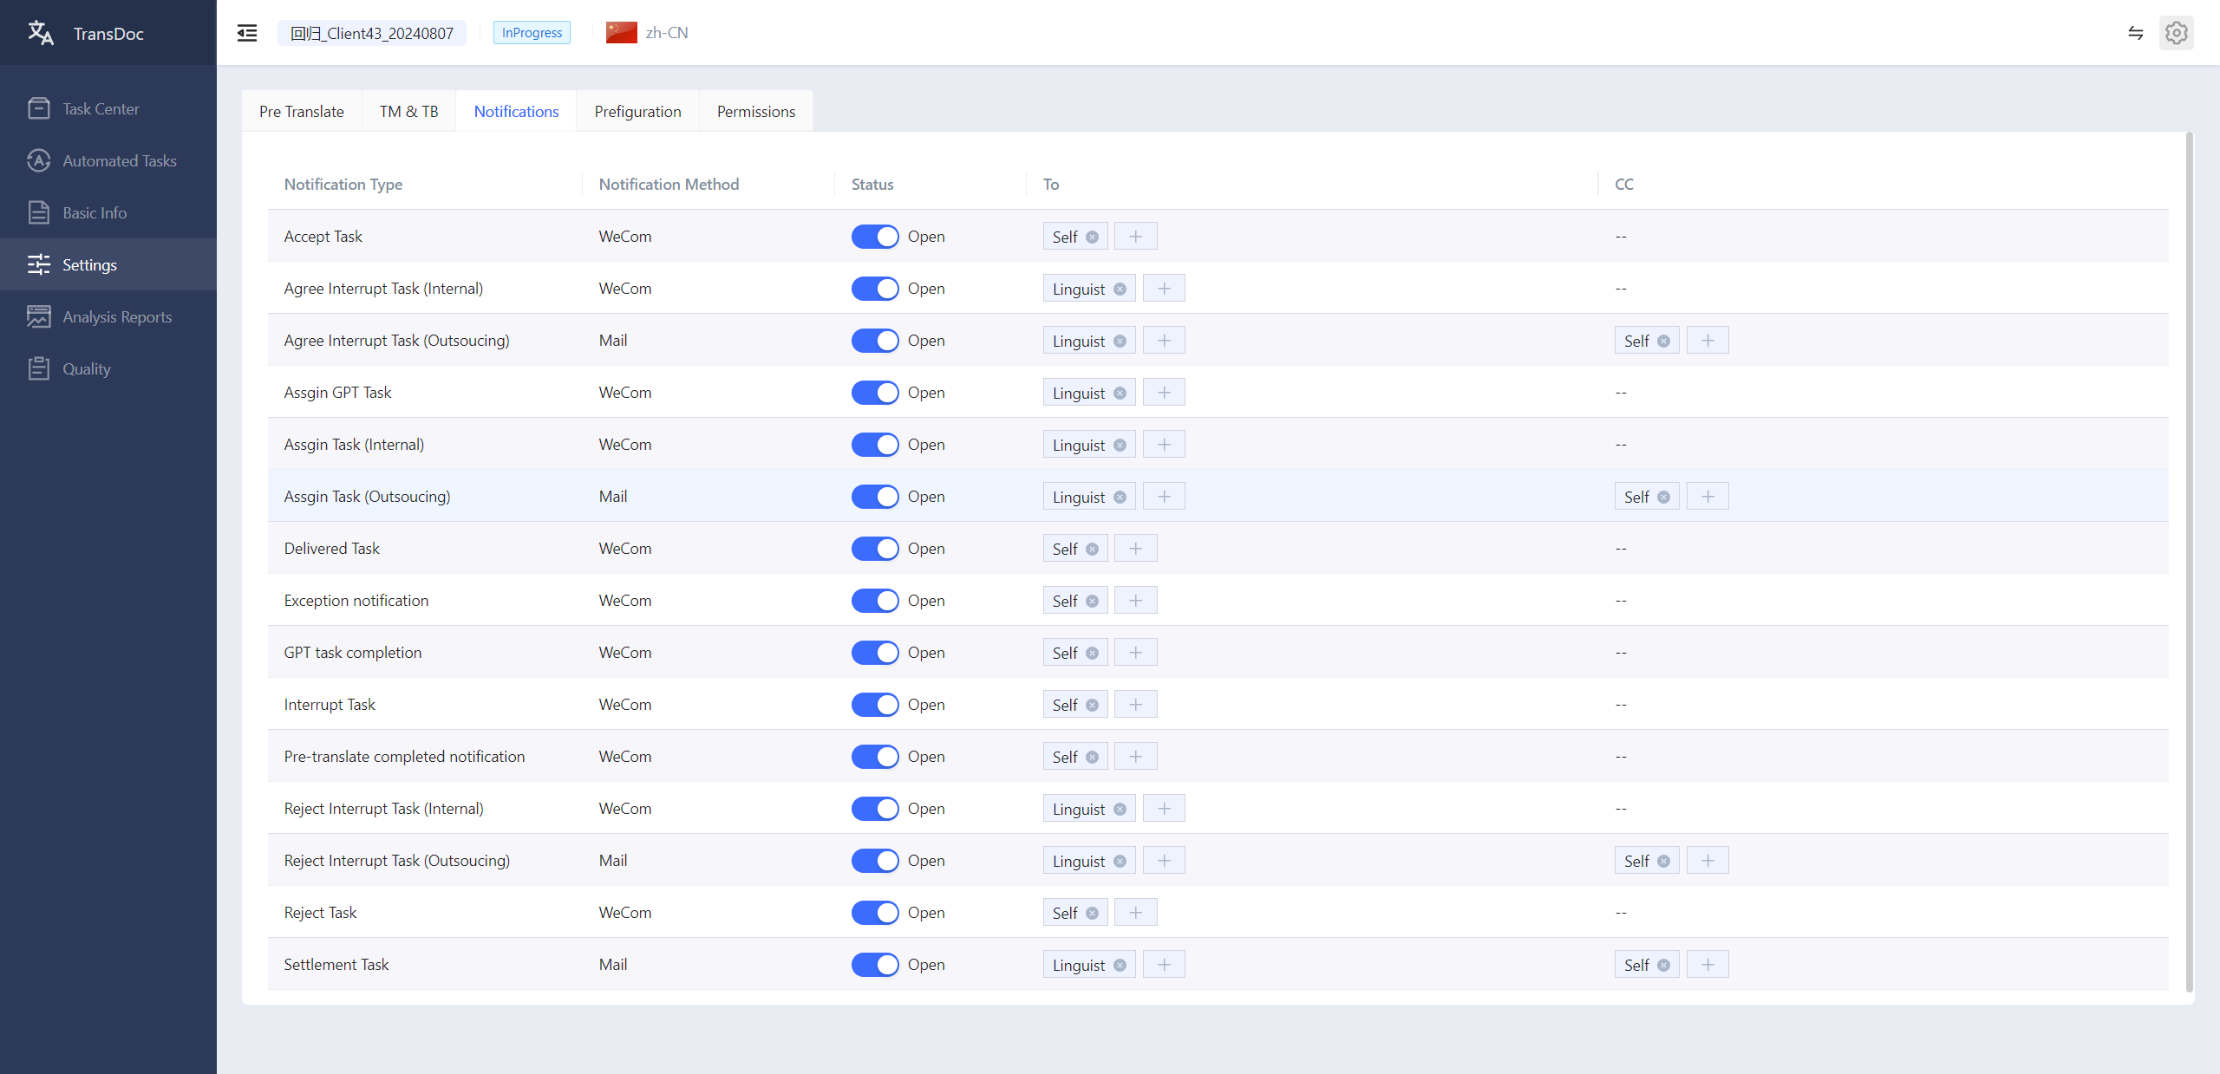This screenshot has width=2220, height=1074.
Task: Open the Prefiguration tab
Action: pyautogui.click(x=637, y=111)
